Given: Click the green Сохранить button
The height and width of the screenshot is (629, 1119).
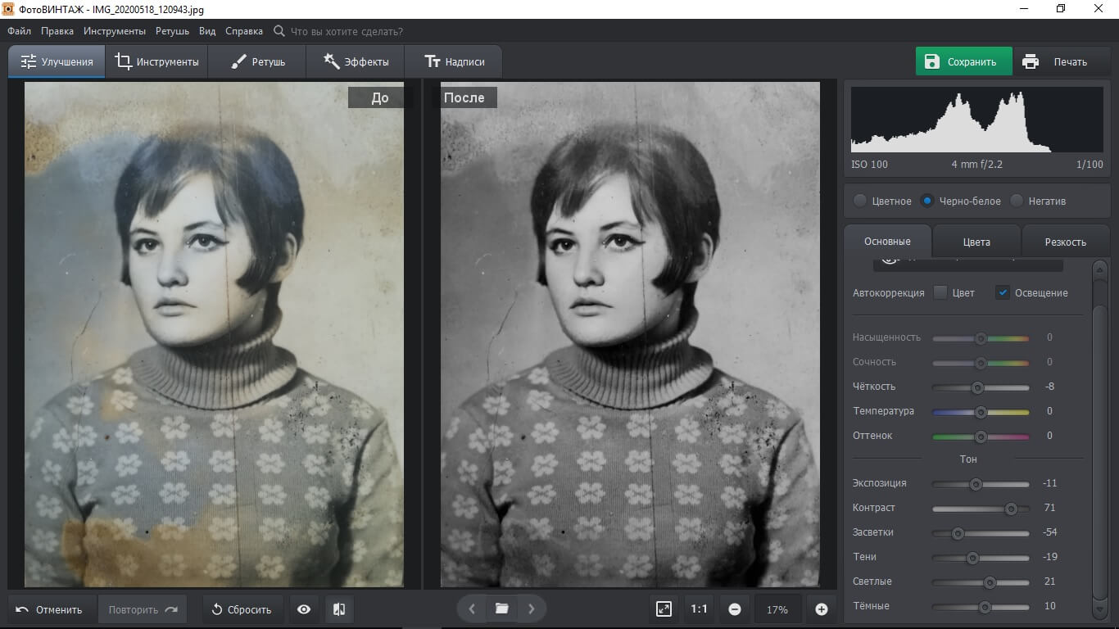Looking at the screenshot, I should coord(964,61).
